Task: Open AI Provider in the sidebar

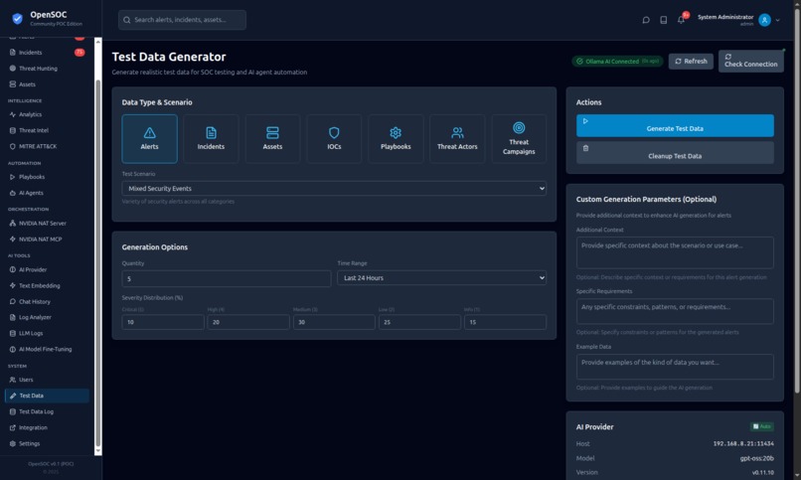Action: (33, 270)
